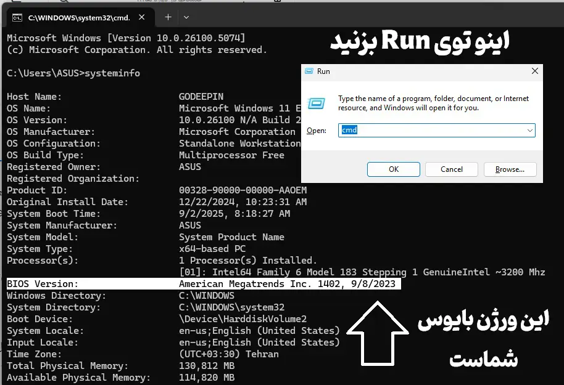This screenshot has width=564, height=385.
Task: Click the systeminfo command text
Action: [x=112, y=73]
